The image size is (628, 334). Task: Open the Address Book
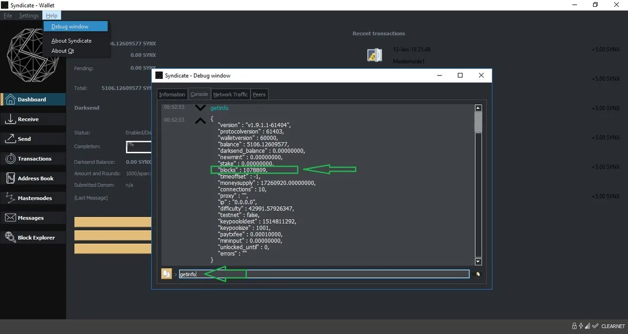33,178
